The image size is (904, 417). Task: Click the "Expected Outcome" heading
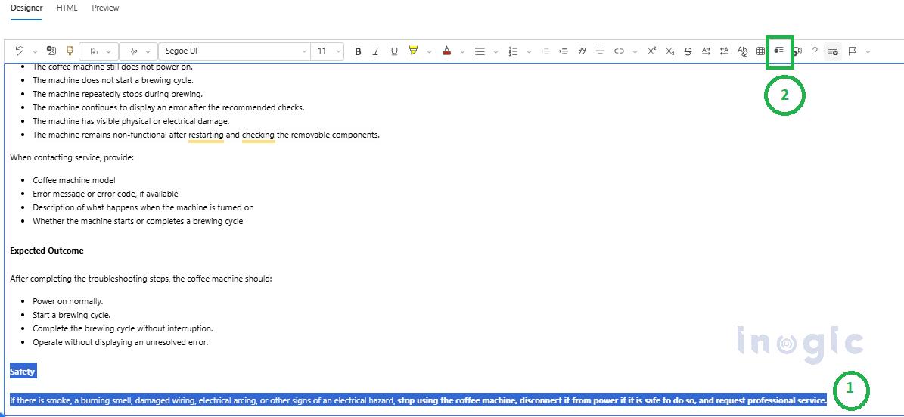coord(47,251)
